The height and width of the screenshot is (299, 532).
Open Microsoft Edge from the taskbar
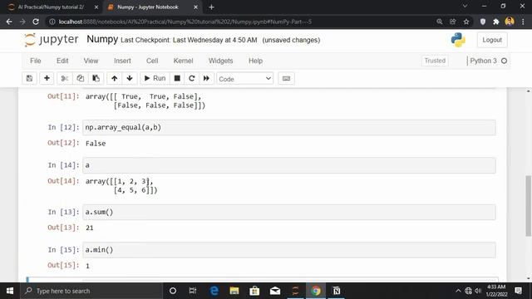(214, 291)
